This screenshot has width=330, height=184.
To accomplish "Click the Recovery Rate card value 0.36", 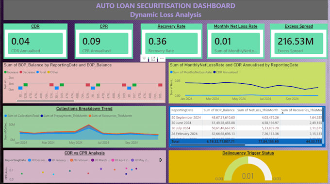I will pyautogui.click(x=157, y=41).
